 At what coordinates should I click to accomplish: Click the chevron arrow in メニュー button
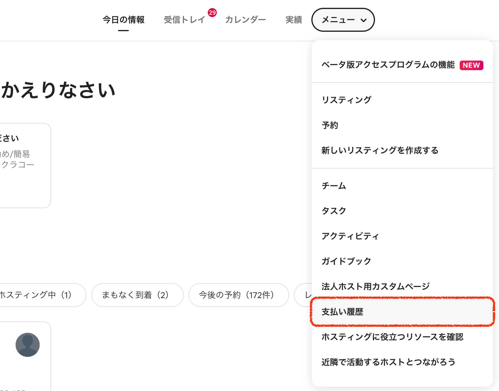pyautogui.click(x=364, y=20)
